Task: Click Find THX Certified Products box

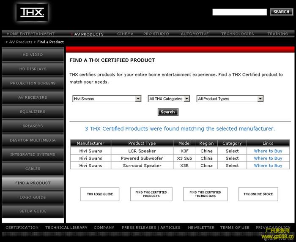Action: [x=151, y=194]
